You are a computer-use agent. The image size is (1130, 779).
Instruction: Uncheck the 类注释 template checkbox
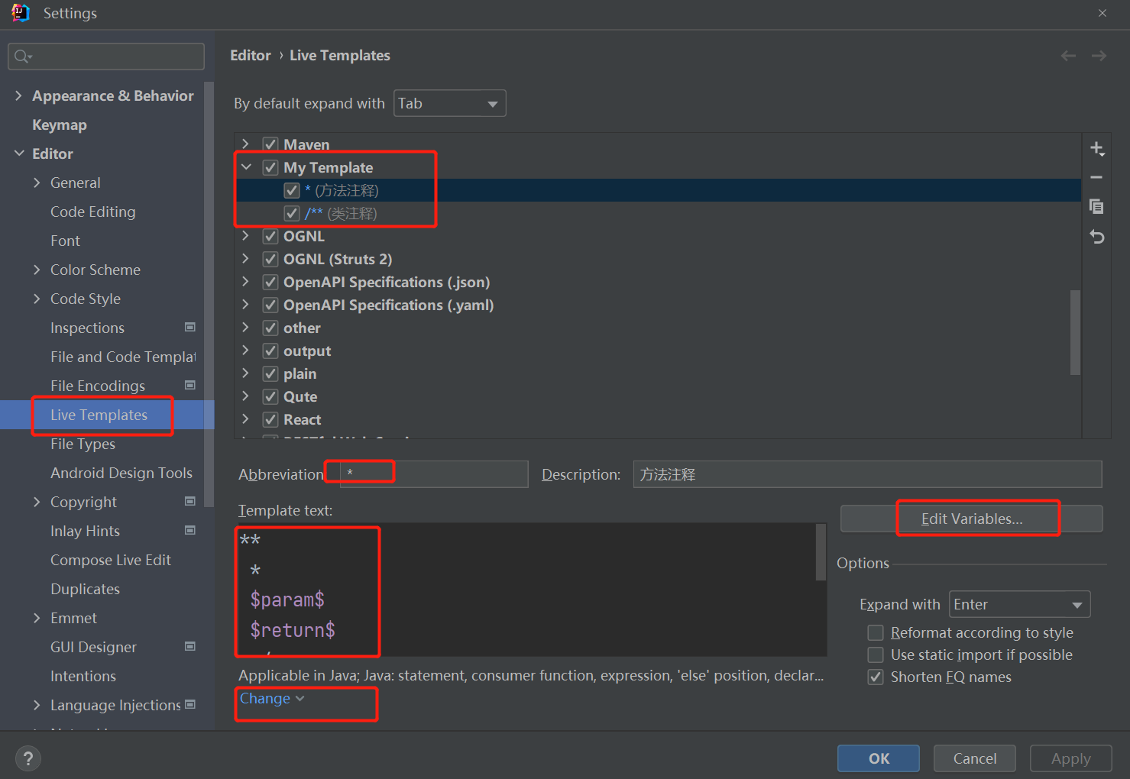click(292, 213)
